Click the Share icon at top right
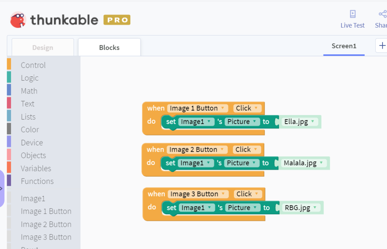Image resolution: width=387 pixels, height=249 pixels. point(383,14)
